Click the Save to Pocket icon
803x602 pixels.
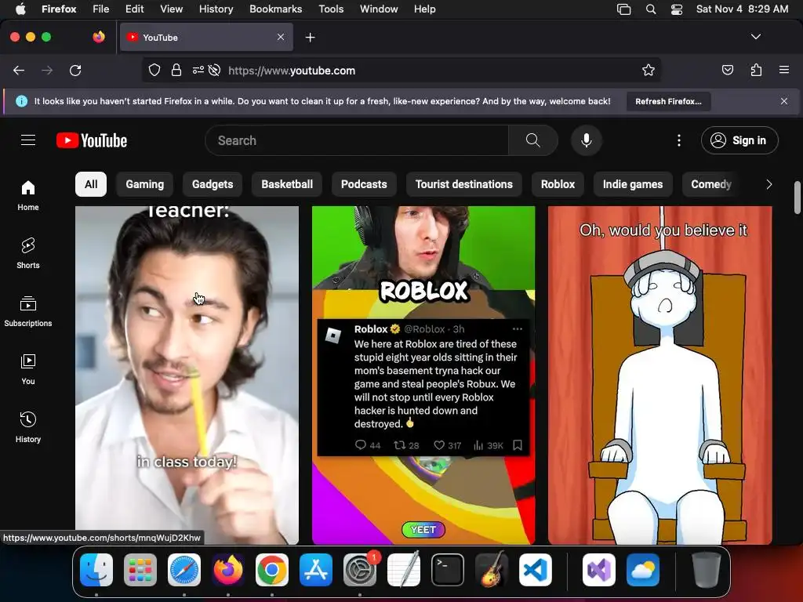pos(728,71)
